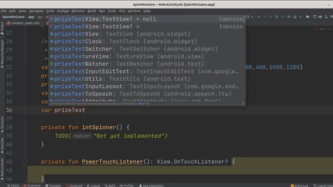Click the error and warning count indicator
This screenshot has width=333, height=187.
[323, 29]
